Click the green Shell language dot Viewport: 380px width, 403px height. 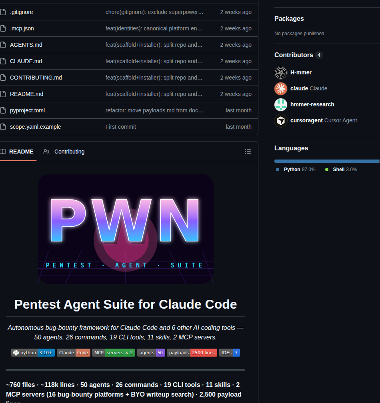pos(326,170)
